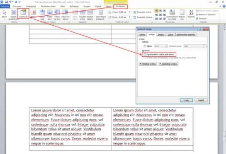226x154 pixels.
Task: Open table properties via Lastnosti icon
Action: (23, 14)
